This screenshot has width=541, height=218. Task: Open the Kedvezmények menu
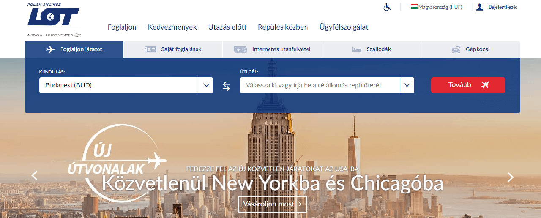point(172,27)
